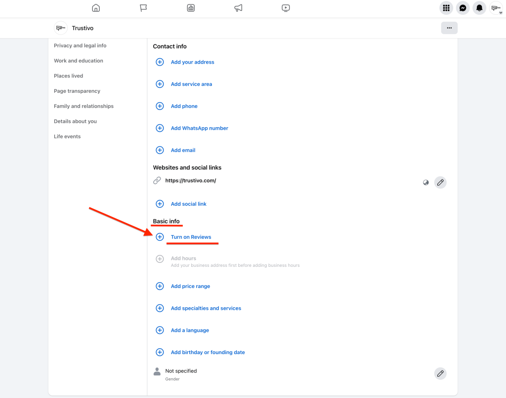The width and height of the screenshot is (506, 398).
Task: Open Page transparency section
Action: (x=77, y=91)
